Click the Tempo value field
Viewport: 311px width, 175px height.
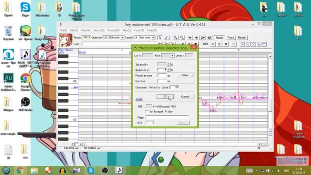point(86,37)
